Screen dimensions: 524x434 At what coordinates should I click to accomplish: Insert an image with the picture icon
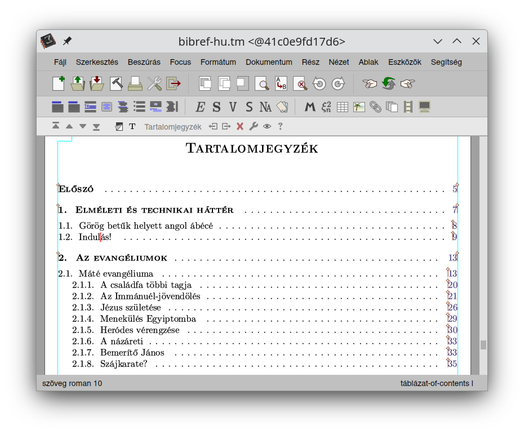click(359, 107)
